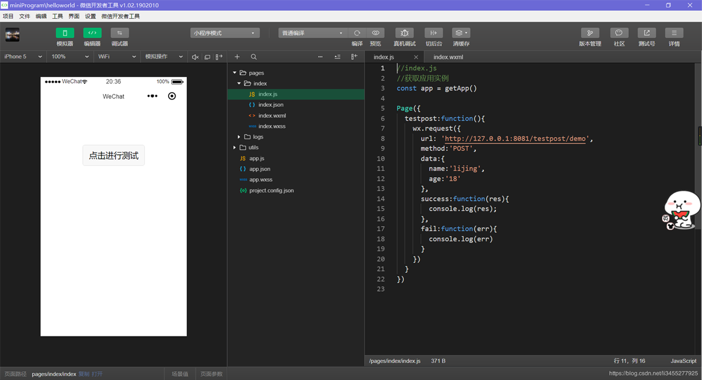Mute simulator sound with speaker icon
The height and width of the screenshot is (380, 702).
tap(195, 57)
